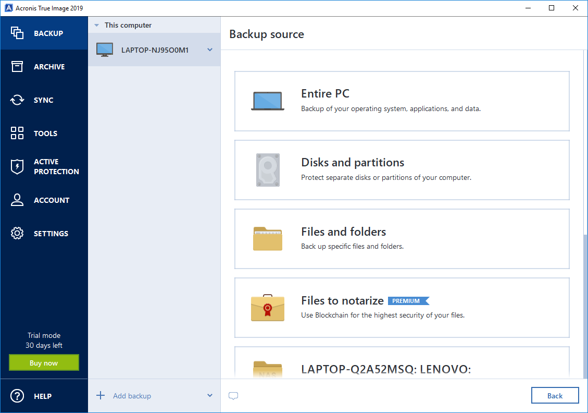Click the Active Protection shield icon
Screen dimensions: 588x413
click(17, 167)
